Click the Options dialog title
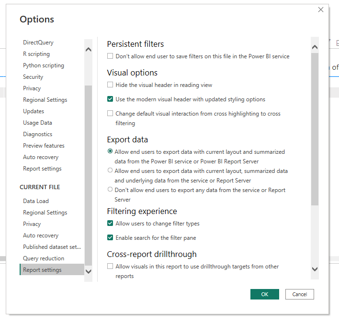This screenshot has width=339, height=321. (x=37, y=19)
